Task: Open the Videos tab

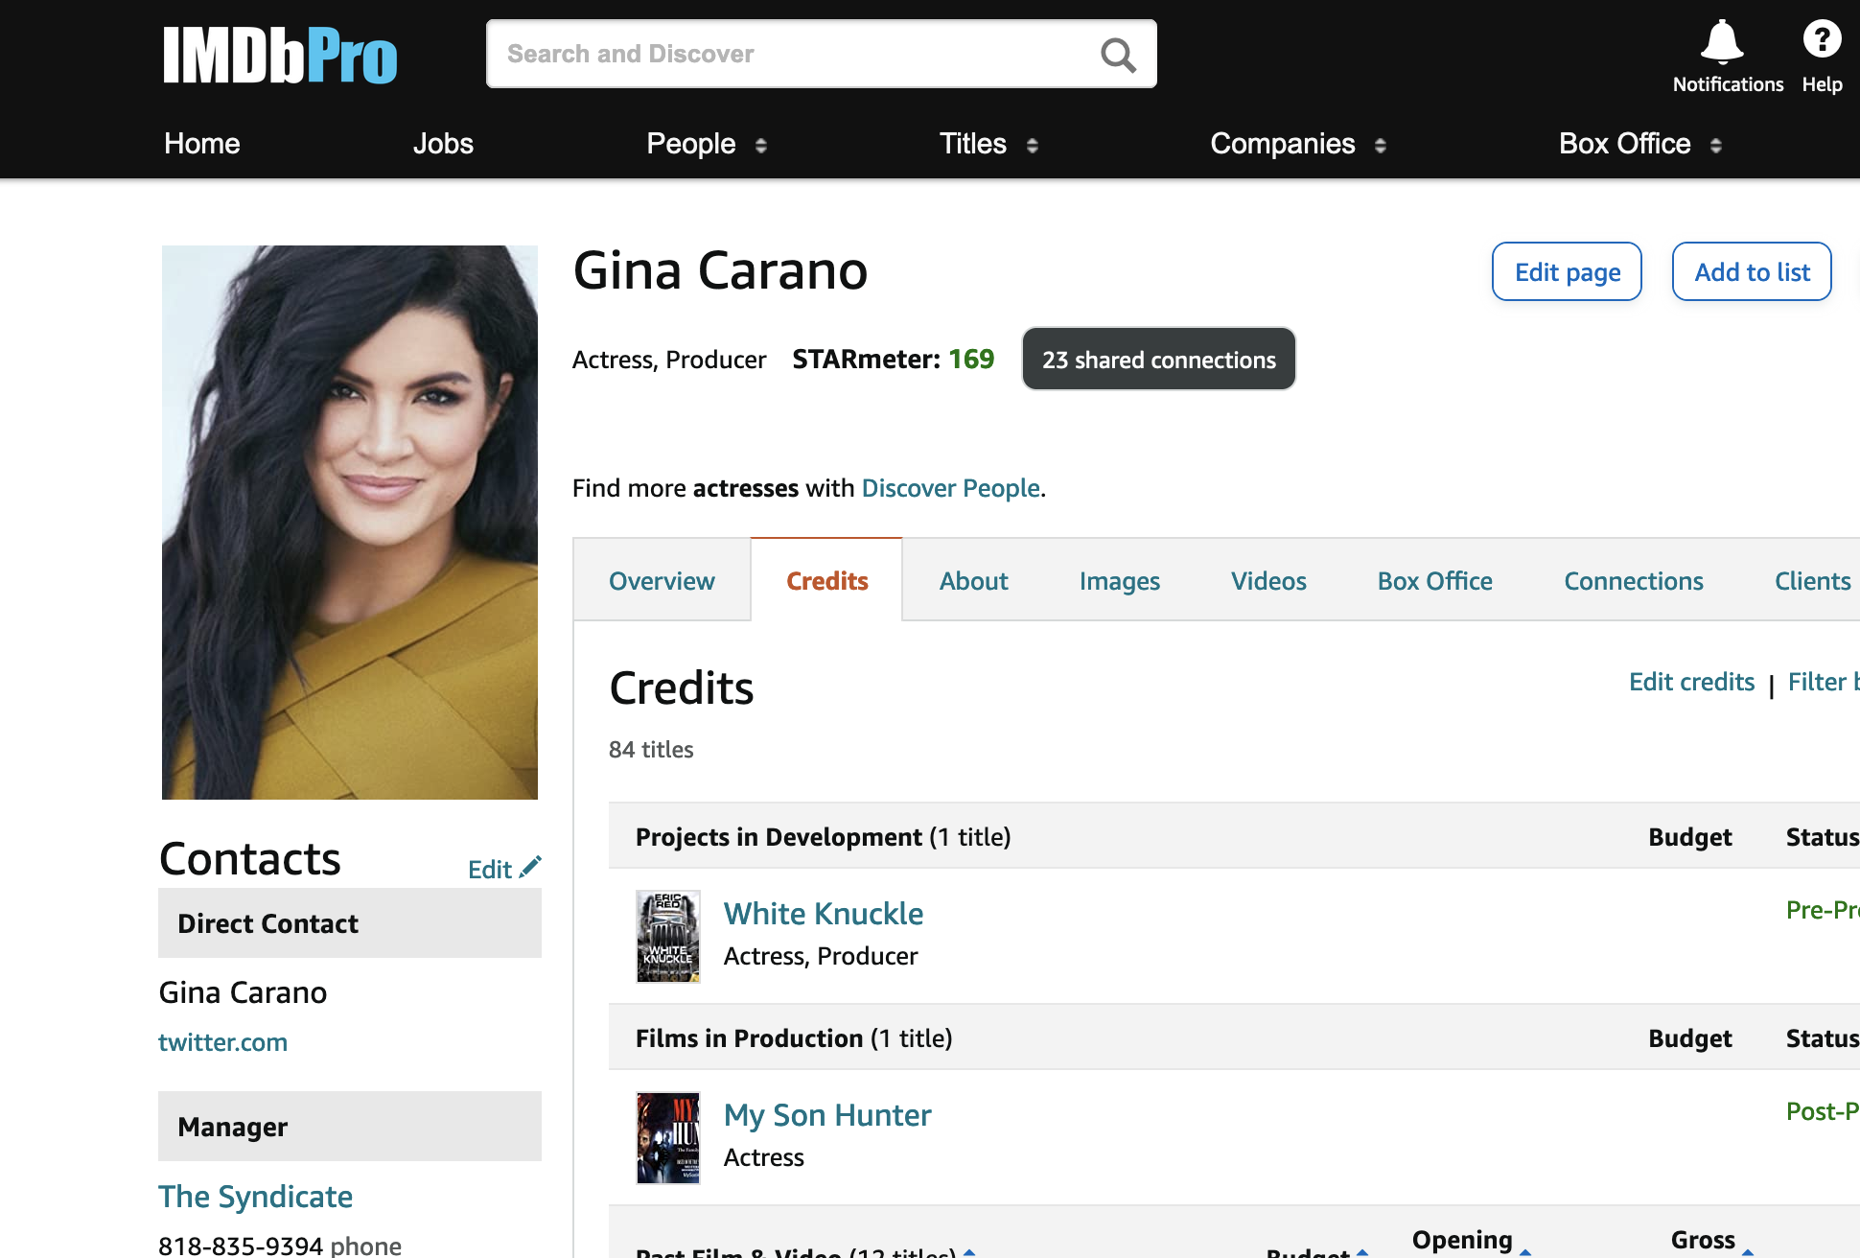Action: pos(1268,580)
